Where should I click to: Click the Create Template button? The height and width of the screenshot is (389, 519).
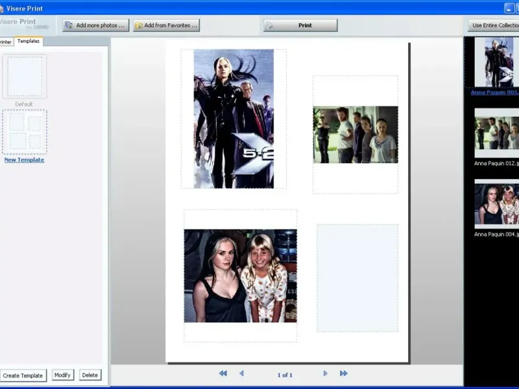click(x=23, y=375)
